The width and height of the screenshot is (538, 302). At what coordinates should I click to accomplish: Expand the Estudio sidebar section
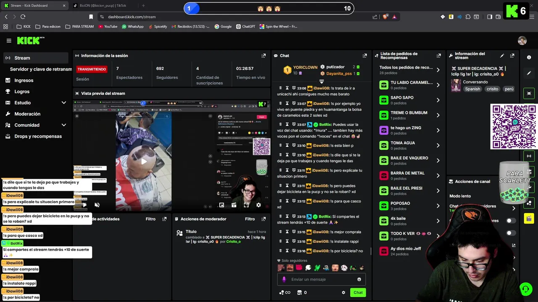click(x=63, y=103)
